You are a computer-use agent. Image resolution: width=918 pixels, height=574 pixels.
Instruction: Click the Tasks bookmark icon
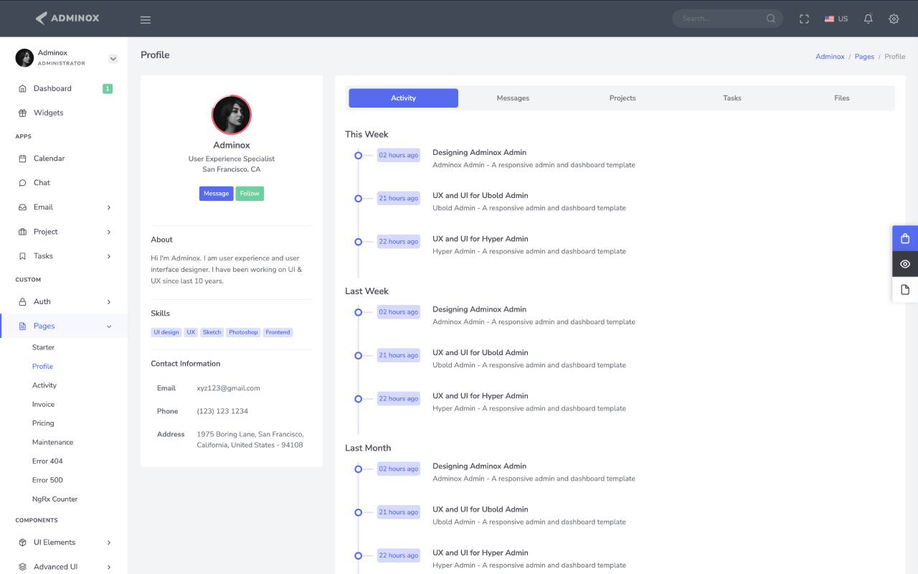click(x=22, y=256)
